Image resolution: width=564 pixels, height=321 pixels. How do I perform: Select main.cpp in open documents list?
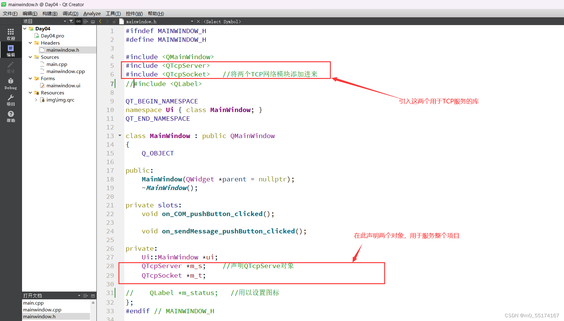[x=33, y=303]
